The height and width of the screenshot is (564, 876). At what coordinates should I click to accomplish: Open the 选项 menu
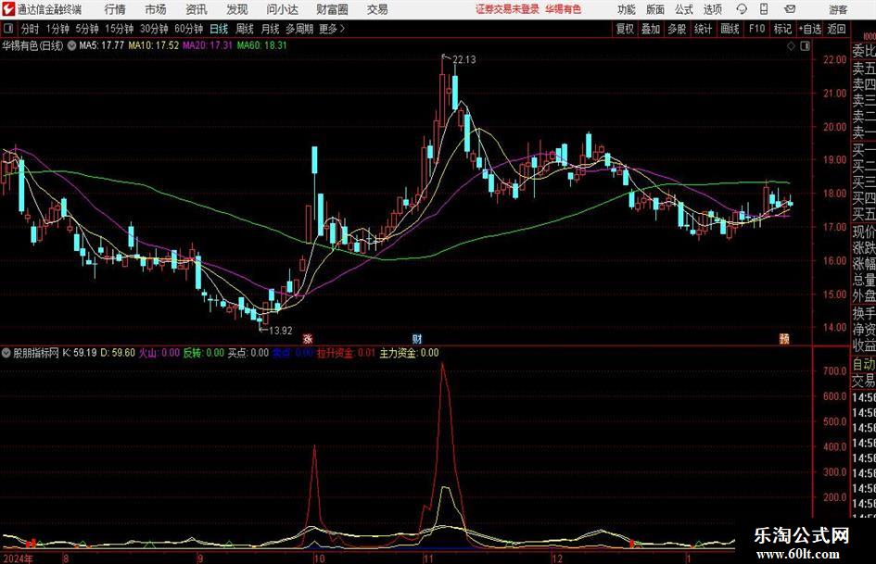point(712,9)
